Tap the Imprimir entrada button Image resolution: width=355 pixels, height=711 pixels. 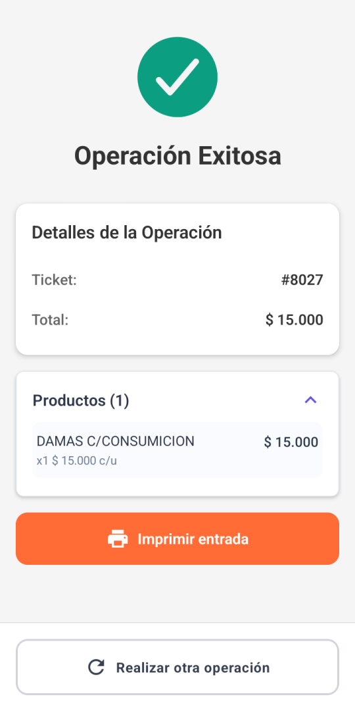pos(177,539)
